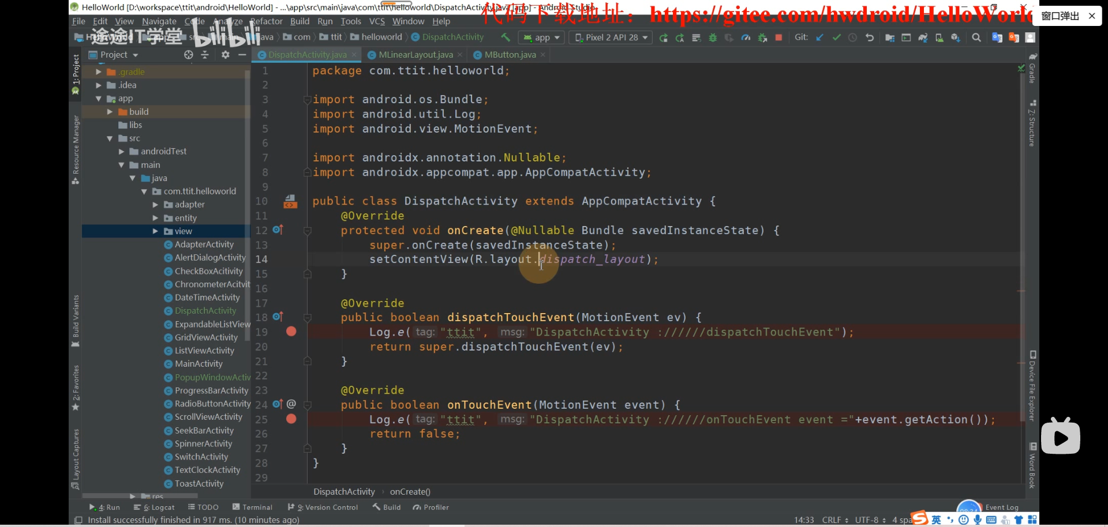Open the Logcat tool window
This screenshot has width=1108, height=527.
[x=154, y=507]
